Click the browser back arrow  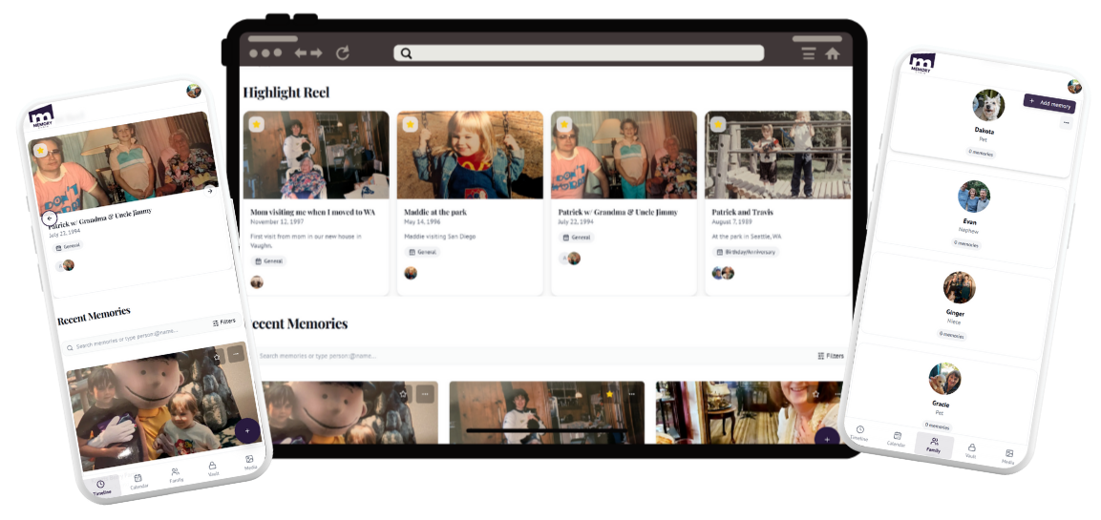tap(301, 53)
